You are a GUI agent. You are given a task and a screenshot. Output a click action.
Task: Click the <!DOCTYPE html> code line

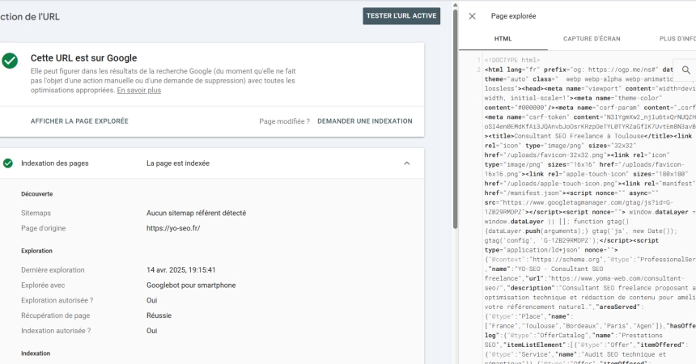pos(512,61)
